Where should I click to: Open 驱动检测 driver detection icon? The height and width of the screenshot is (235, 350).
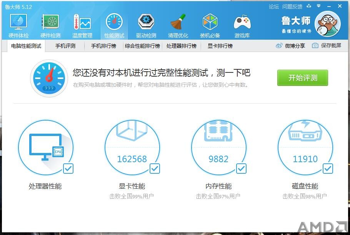[x=146, y=25]
